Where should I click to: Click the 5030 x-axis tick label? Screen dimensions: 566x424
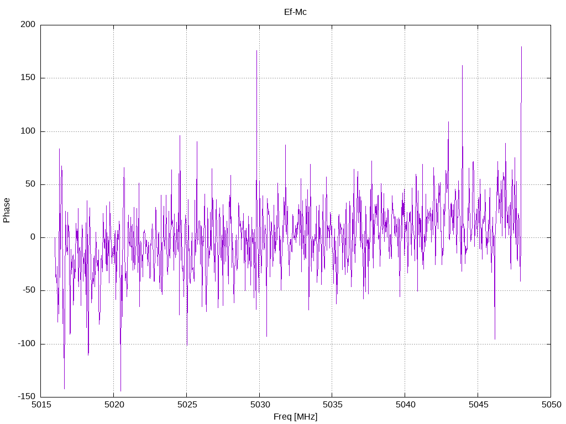[x=260, y=405]
